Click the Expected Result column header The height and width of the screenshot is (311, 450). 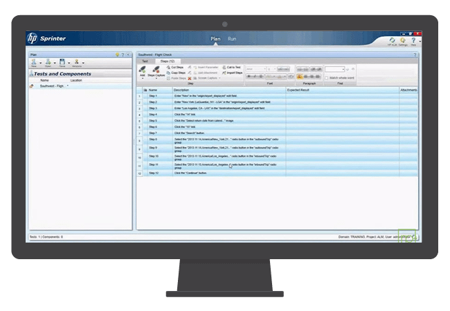[x=343, y=90]
